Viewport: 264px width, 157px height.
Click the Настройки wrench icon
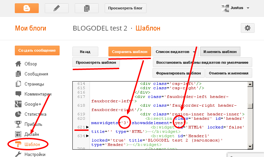pos(19,154)
